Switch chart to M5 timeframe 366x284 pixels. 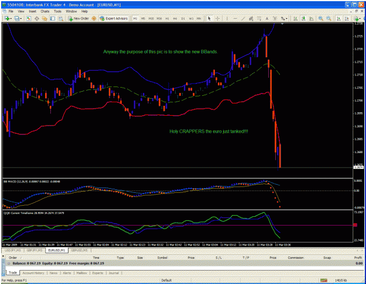(143, 18)
